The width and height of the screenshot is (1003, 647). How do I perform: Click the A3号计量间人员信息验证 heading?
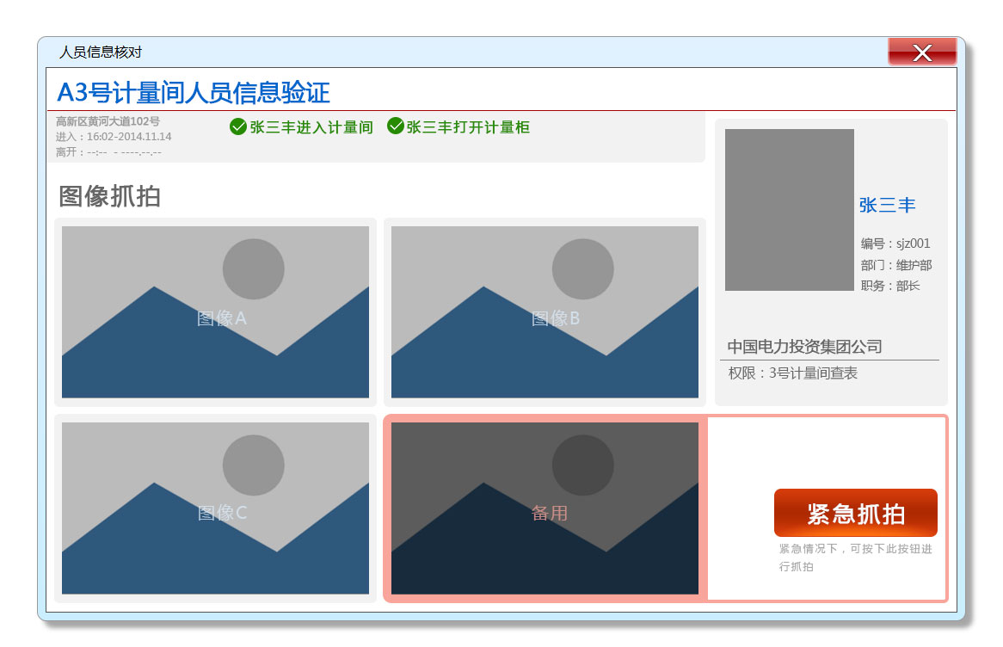(x=194, y=93)
